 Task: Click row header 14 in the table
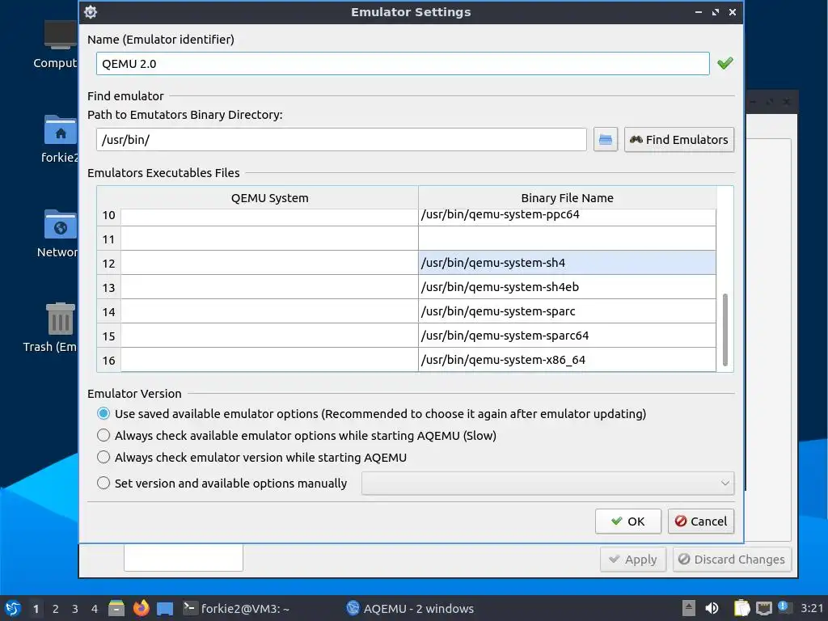109,312
